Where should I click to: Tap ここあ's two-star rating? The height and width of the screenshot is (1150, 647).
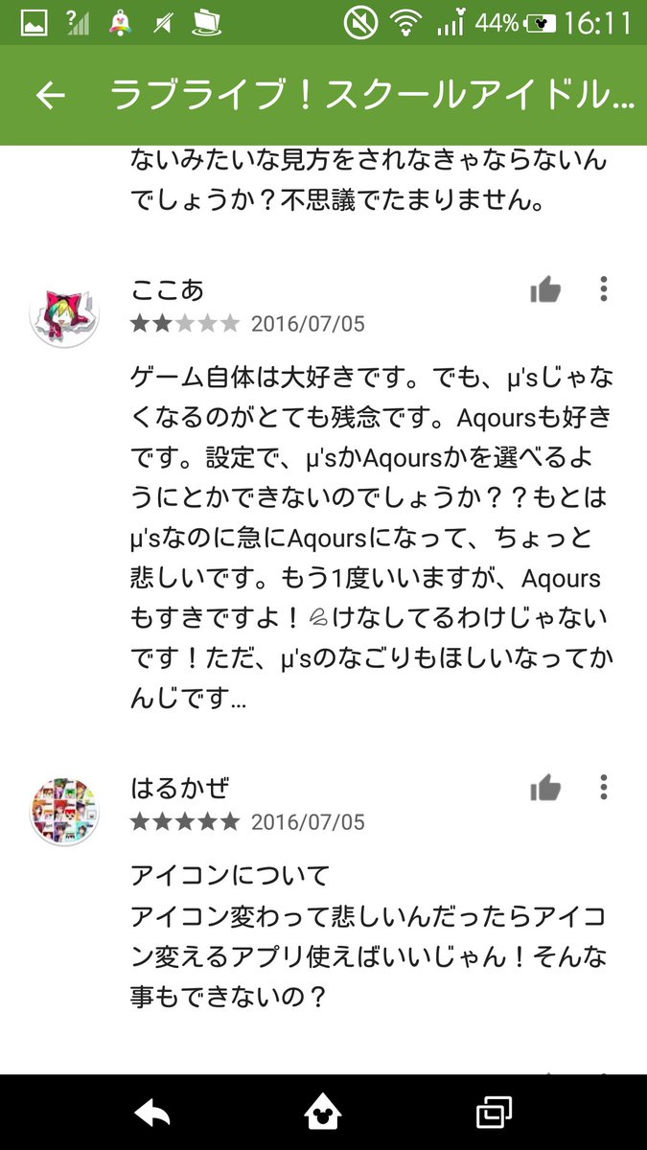185,324
